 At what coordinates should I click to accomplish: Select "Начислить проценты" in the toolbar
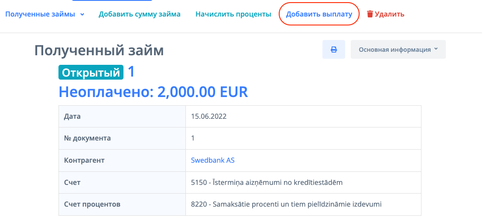233,14
